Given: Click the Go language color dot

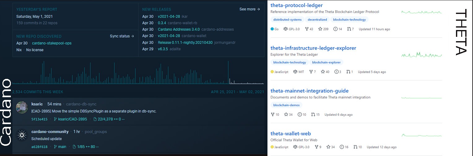Looking at the screenshot, I should (x=272, y=29).
